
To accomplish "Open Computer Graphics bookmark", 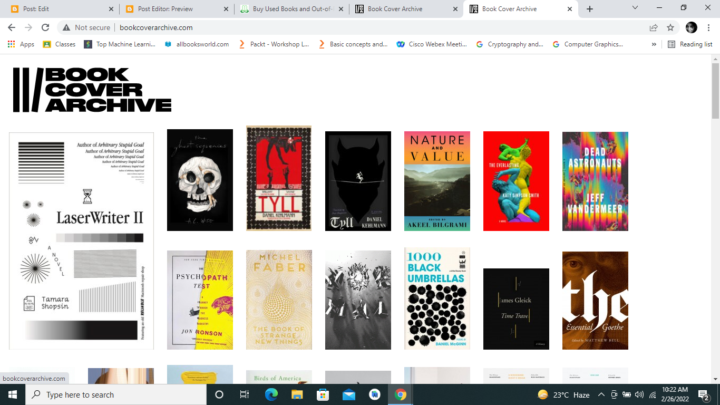I will click(x=588, y=44).
